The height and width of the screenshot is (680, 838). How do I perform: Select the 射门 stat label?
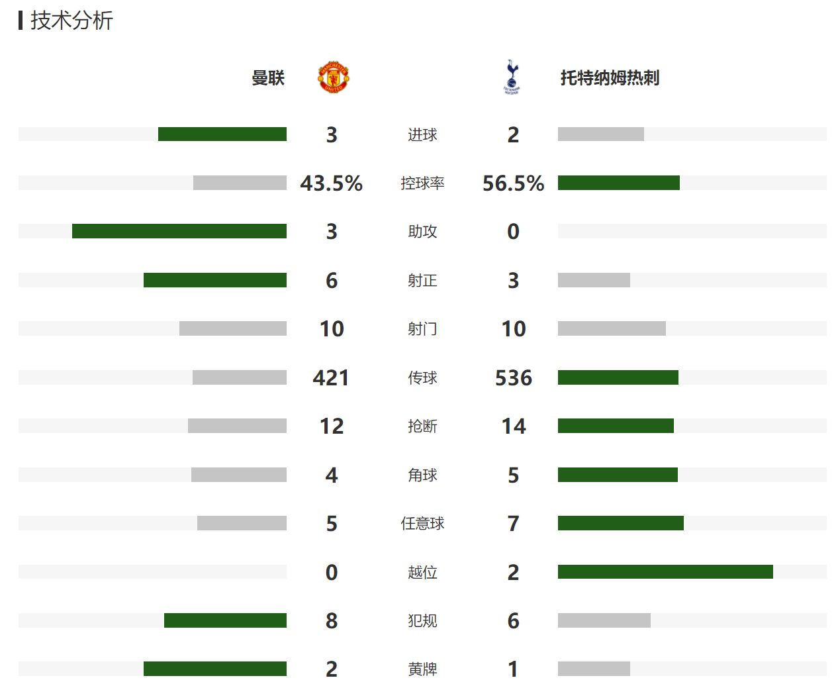click(x=422, y=329)
